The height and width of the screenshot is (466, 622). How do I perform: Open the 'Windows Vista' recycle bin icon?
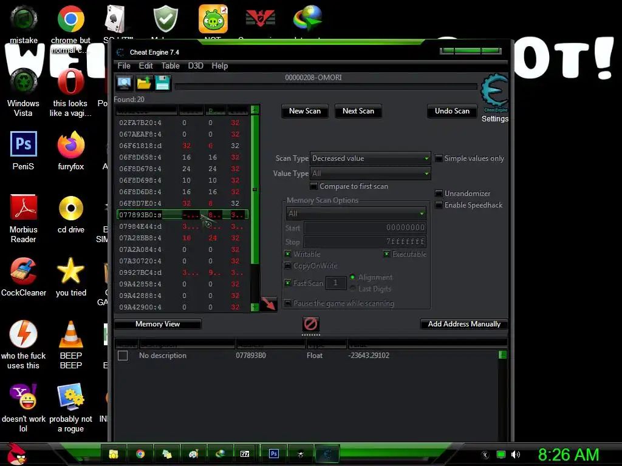pos(24,82)
